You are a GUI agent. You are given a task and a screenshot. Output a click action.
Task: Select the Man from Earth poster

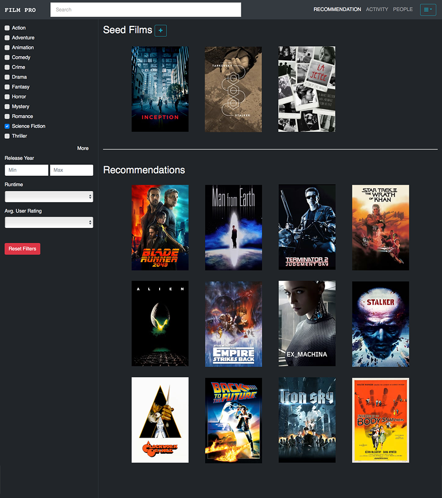click(x=233, y=227)
